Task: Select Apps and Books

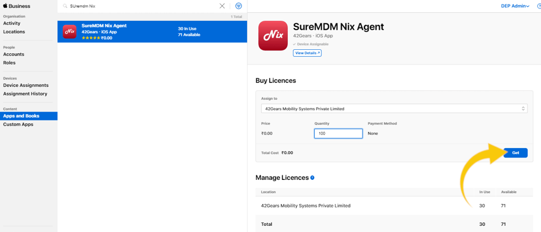Action: point(29,116)
